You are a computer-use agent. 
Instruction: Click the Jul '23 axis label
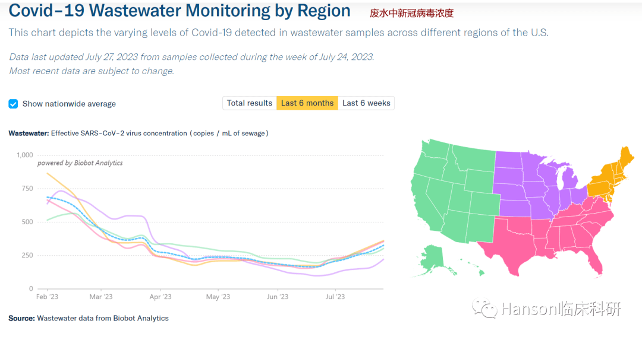(335, 297)
